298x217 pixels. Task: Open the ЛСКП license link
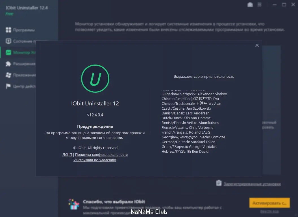click(67, 155)
